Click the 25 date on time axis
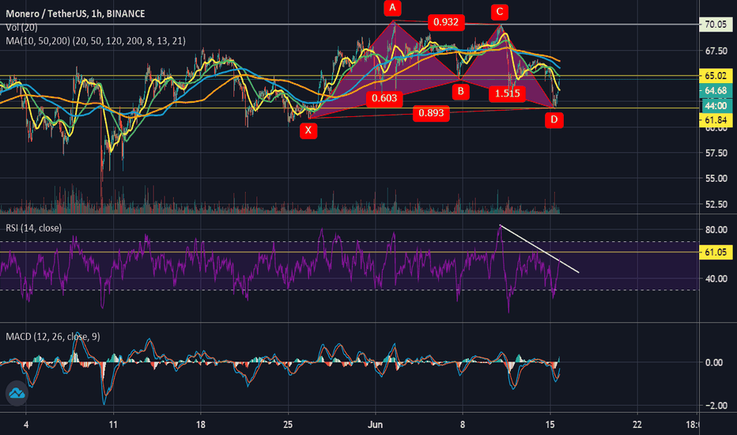 [288, 425]
